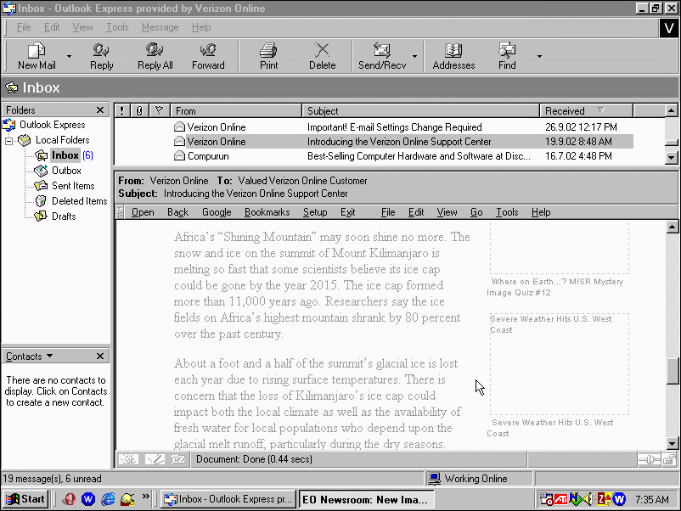Image resolution: width=681 pixels, height=511 pixels.
Task: Click the volume speaker tray icon
Action: click(588, 499)
